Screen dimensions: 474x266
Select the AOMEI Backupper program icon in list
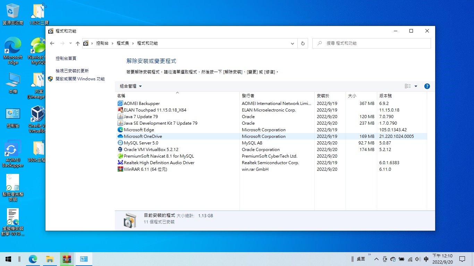[120, 103]
